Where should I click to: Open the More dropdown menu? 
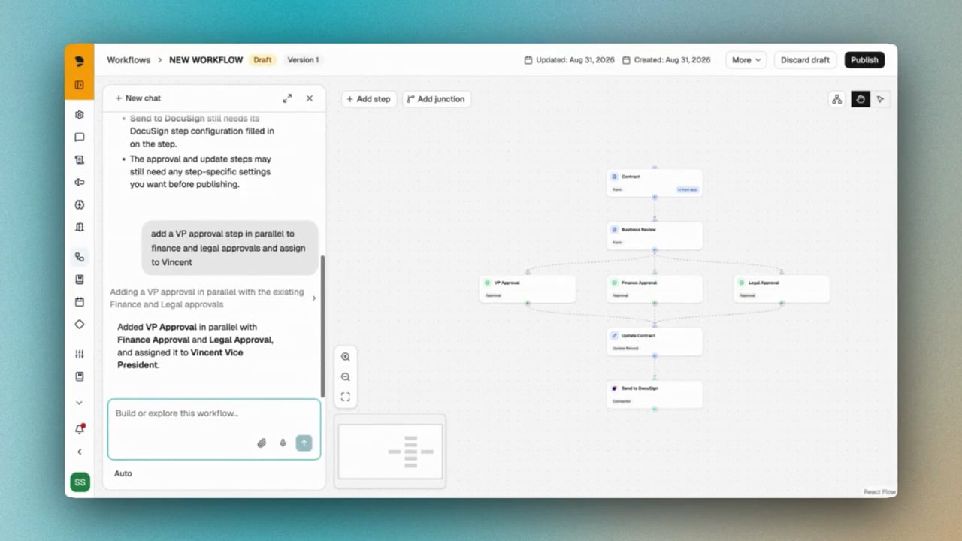(746, 60)
